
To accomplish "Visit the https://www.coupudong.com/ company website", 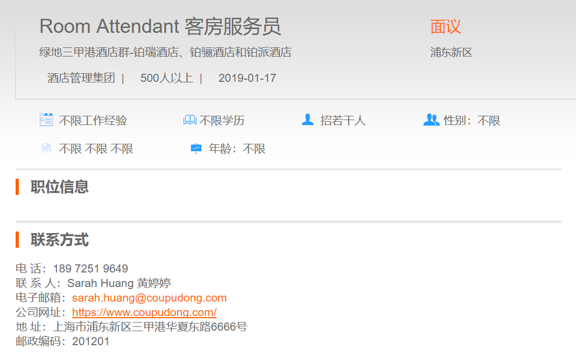I will coord(144,312).
